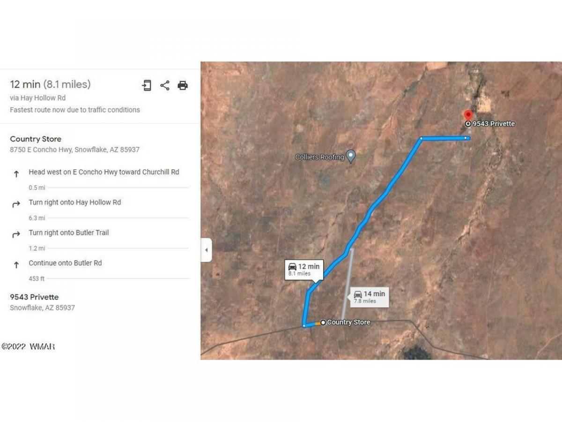The image size is (562, 422).
Task: Click the 12 min route label on map
Action: tap(303, 269)
